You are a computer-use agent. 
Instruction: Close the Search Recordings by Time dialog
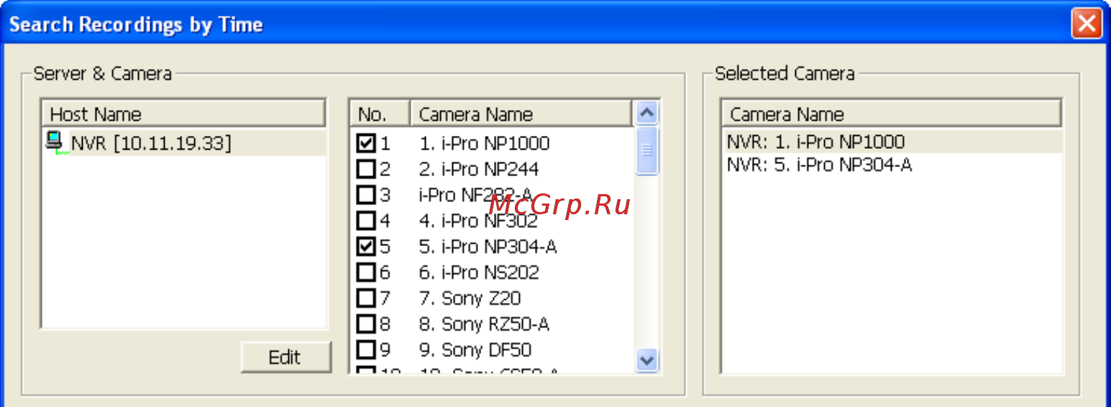click(1087, 24)
